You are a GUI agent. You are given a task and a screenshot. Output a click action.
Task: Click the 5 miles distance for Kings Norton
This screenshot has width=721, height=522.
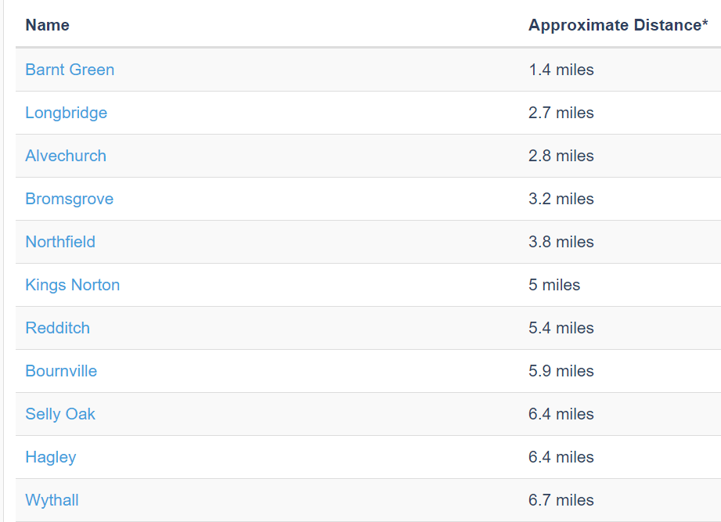pos(554,285)
